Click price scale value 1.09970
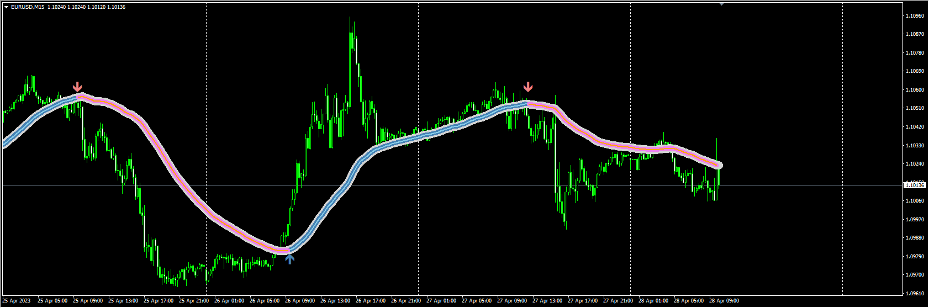This screenshot has width=929, height=308. click(x=915, y=220)
